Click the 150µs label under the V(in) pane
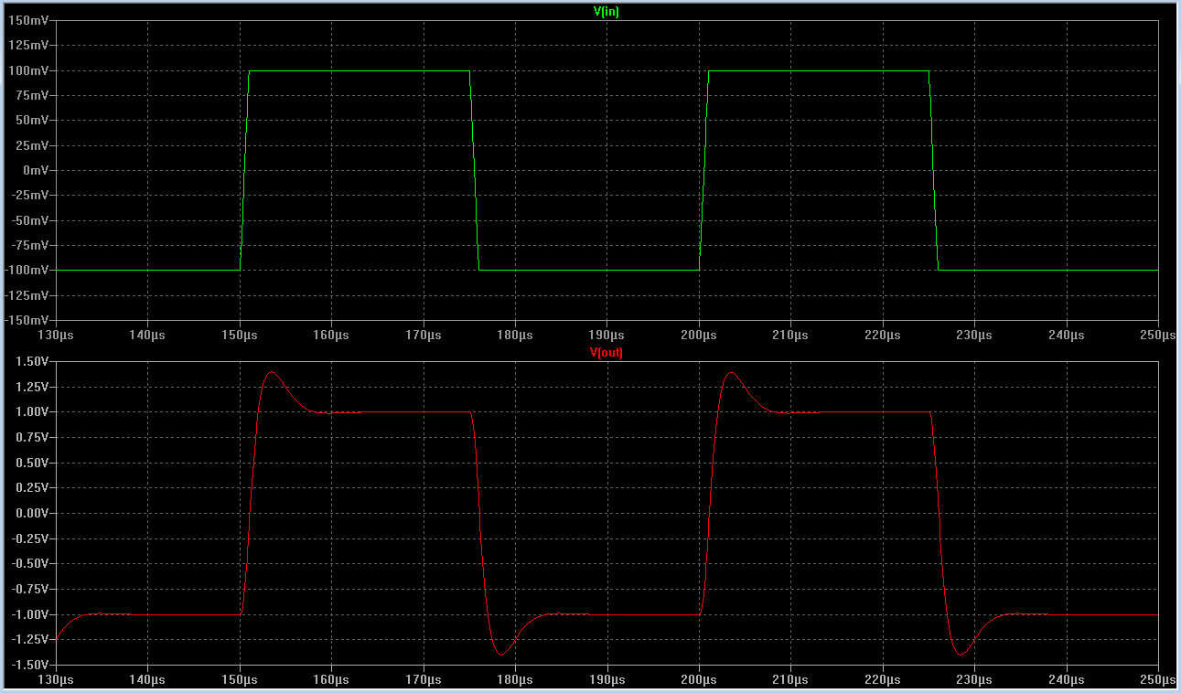This screenshot has width=1181, height=693. pos(240,336)
